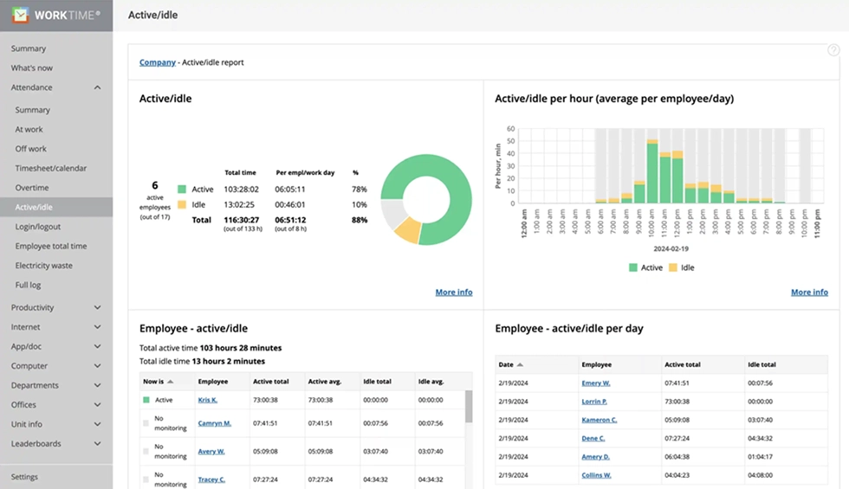849x489 pixels.
Task: Click the gray status icon for Avery W.
Action: (146, 451)
